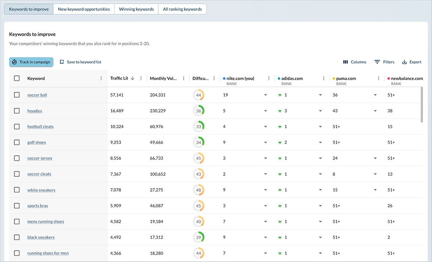Click adidas crown icon in soccer ball row
This screenshot has height=262, width=432.
[280, 95]
